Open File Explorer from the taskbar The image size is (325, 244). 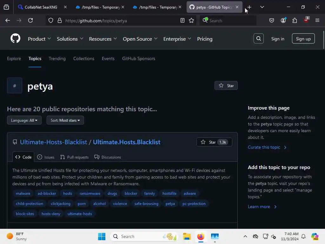pyautogui.click(x=187, y=236)
